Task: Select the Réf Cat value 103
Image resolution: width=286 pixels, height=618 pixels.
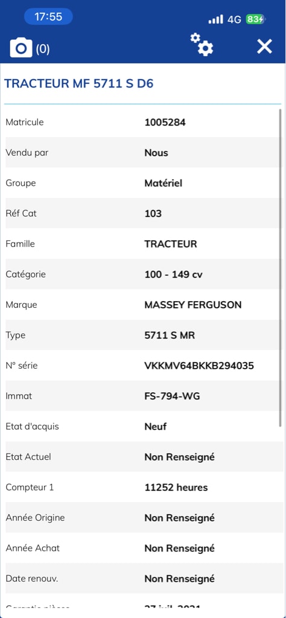Action: [153, 214]
